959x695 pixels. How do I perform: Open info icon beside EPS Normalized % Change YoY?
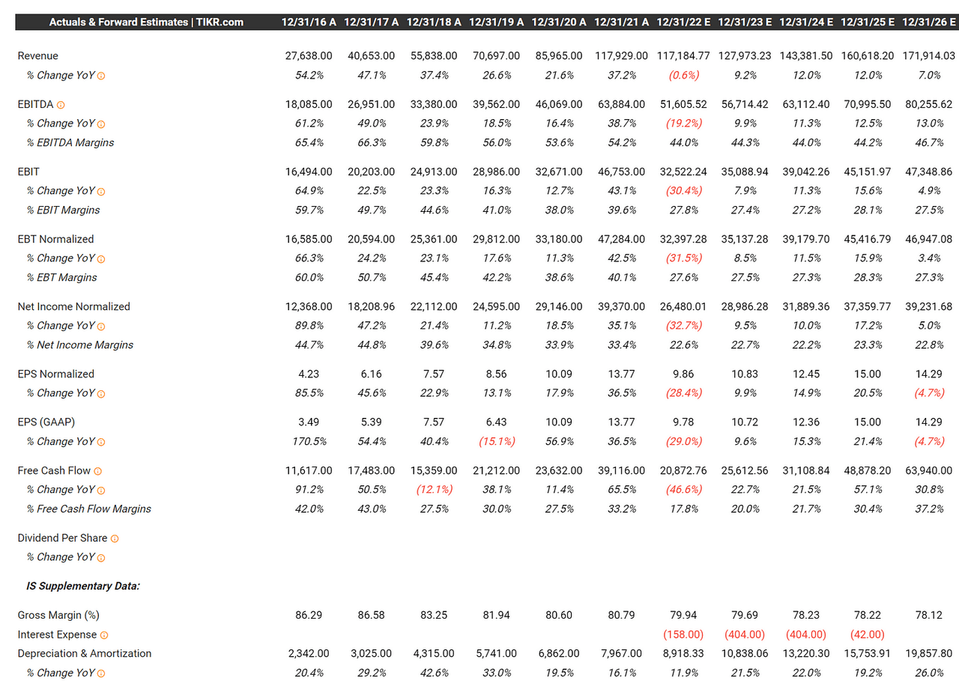pyautogui.click(x=101, y=394)
